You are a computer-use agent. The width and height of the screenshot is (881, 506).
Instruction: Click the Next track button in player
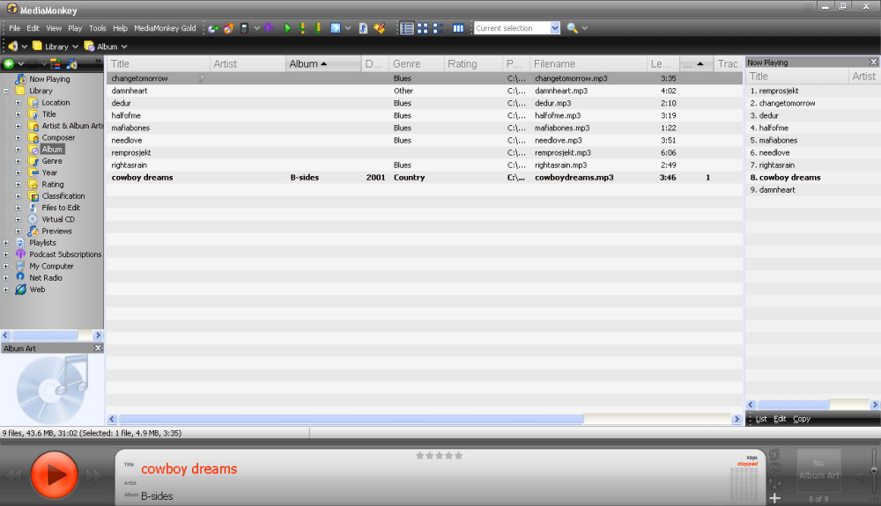coord(95,476)
